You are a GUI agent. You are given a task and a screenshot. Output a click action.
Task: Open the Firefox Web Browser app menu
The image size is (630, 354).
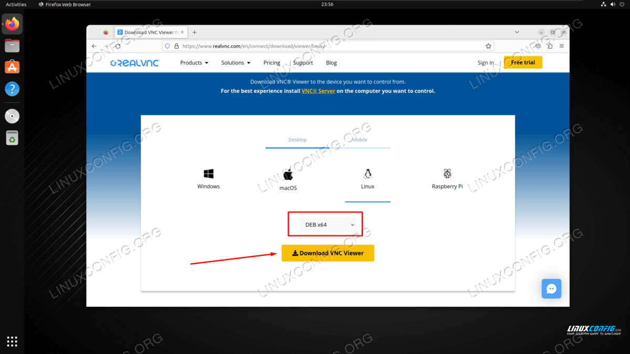point(65,4)
